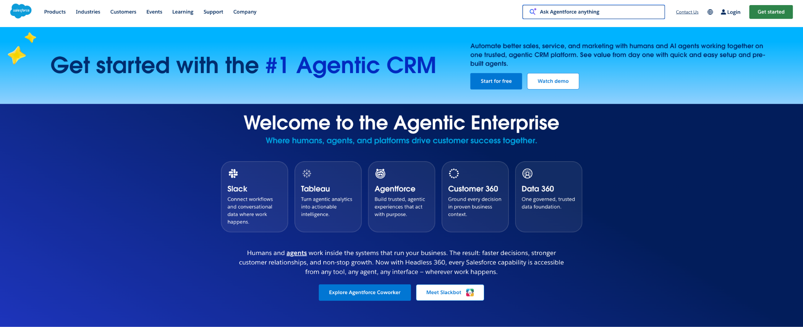
Task: Open the Products menu
Action: (55, 12)
